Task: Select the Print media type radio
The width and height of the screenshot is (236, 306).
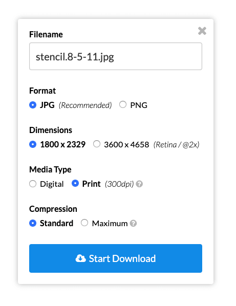Action: 75,183
